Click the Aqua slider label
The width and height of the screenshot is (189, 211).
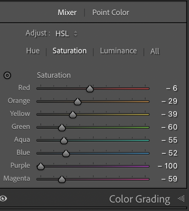[x=22, y=140]
